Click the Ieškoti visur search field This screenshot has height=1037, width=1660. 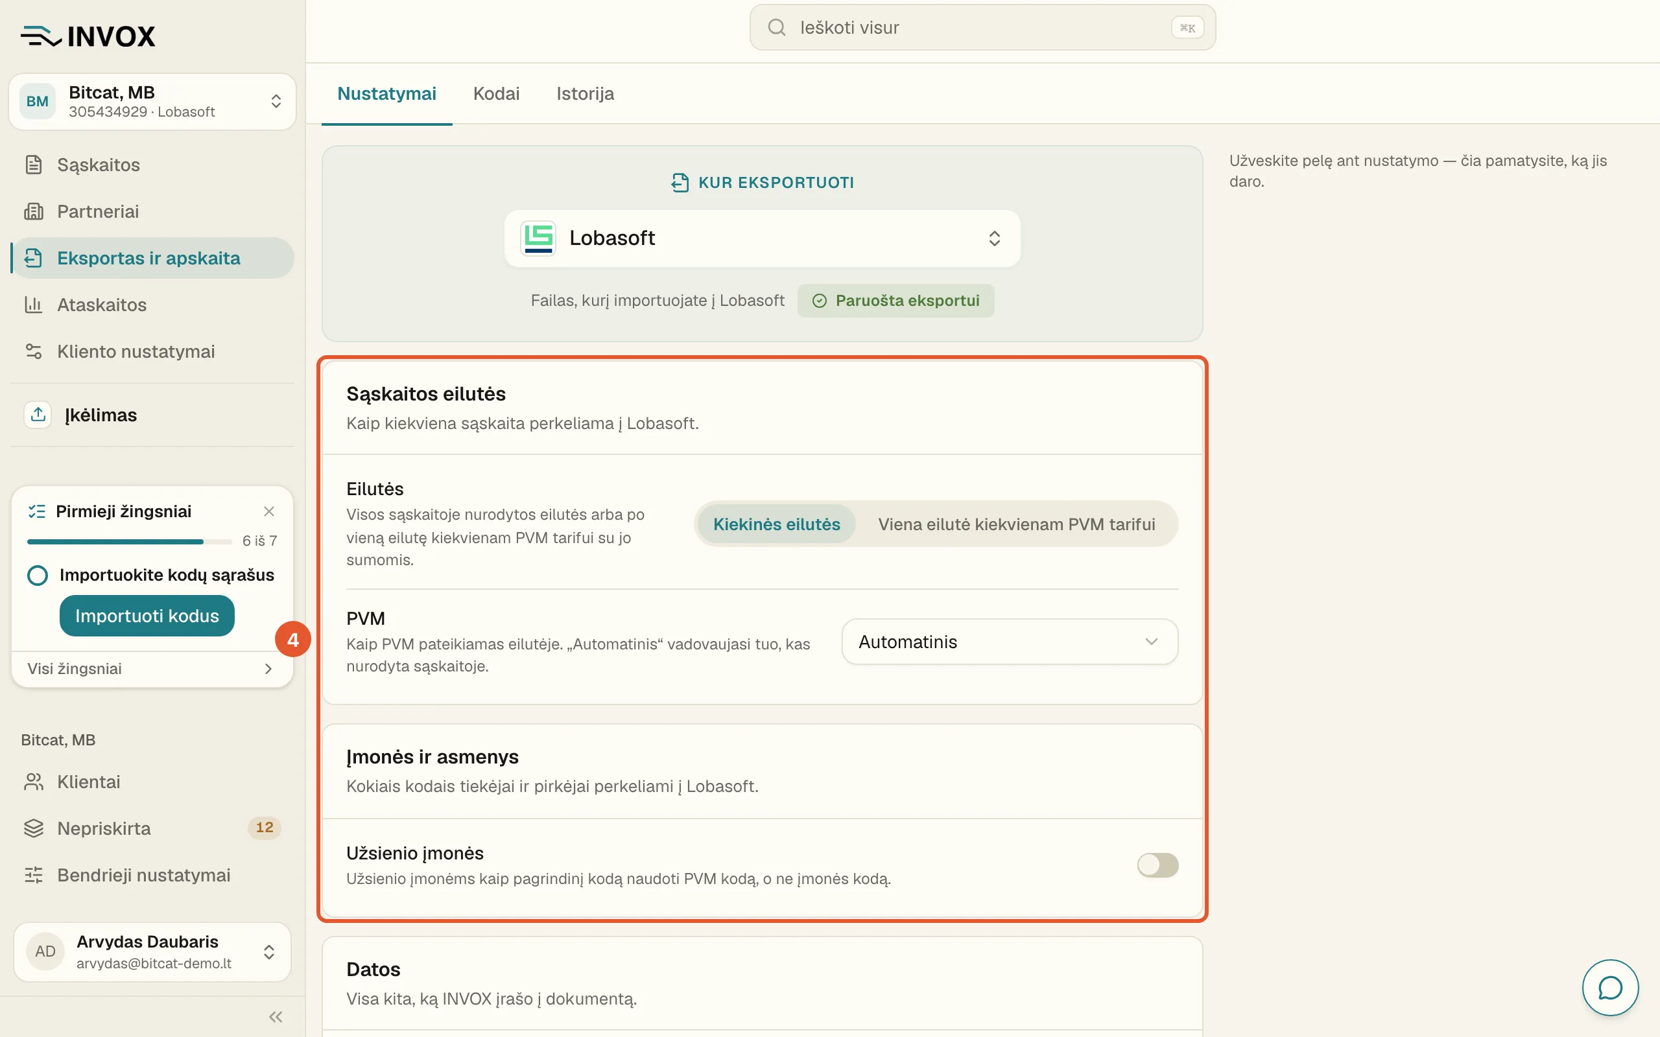click(x=982, y=27)
